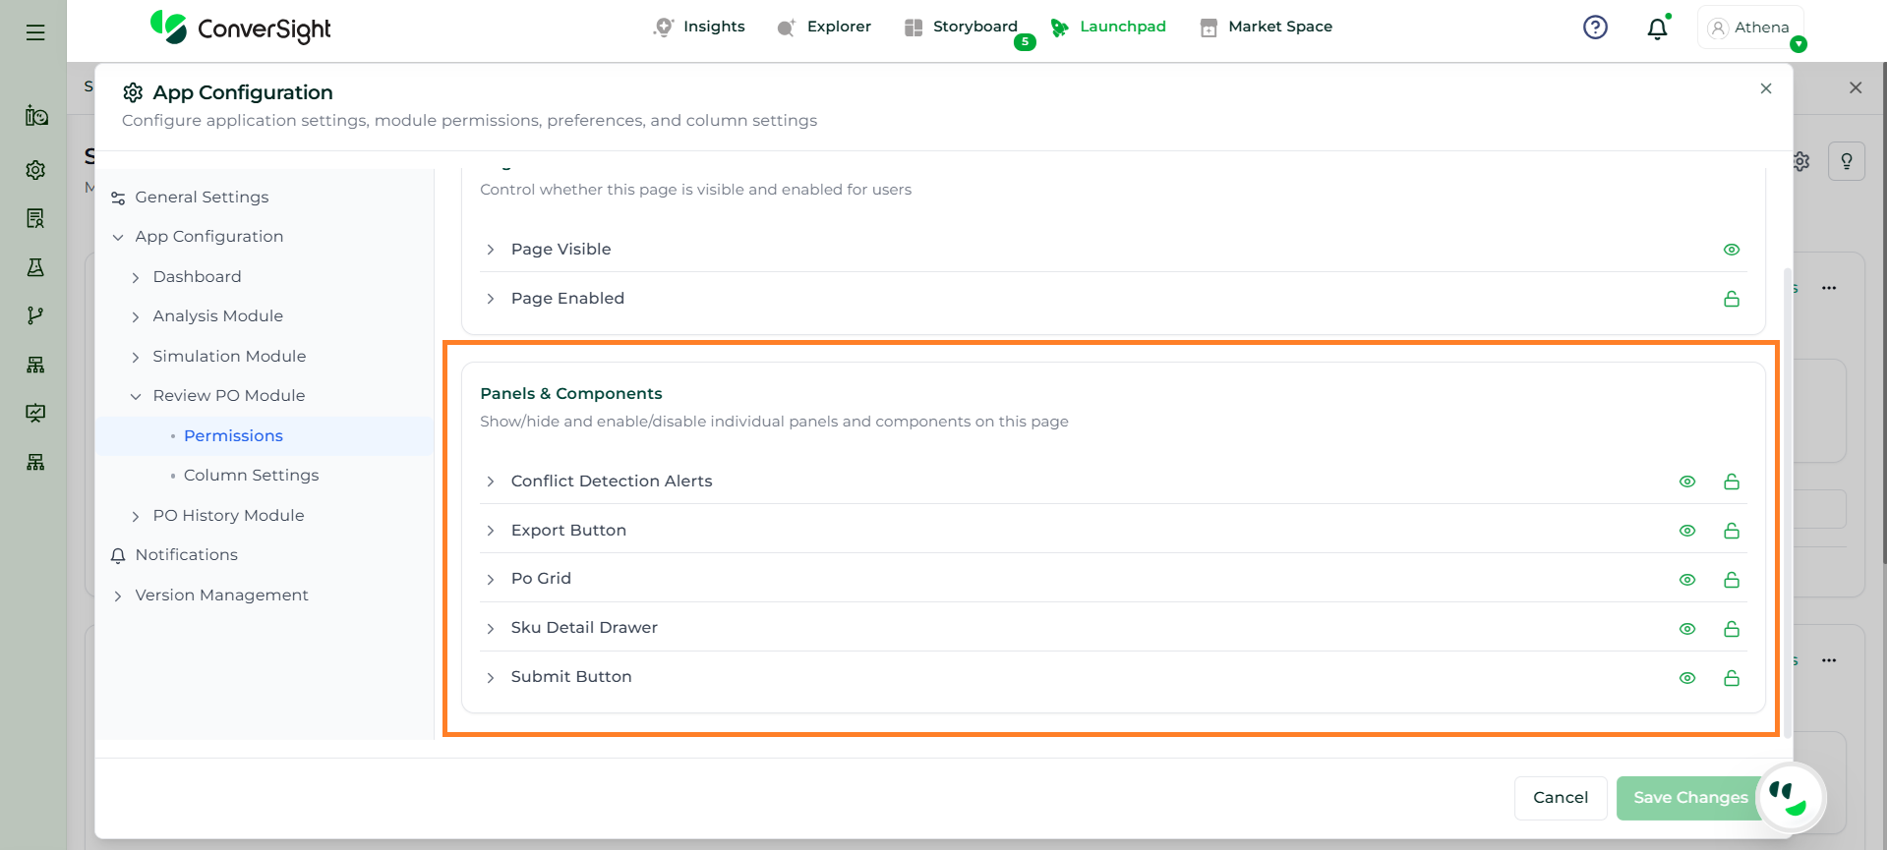Open the notifications bell icon
The image size is (1887, 850).
point(1657,28)
